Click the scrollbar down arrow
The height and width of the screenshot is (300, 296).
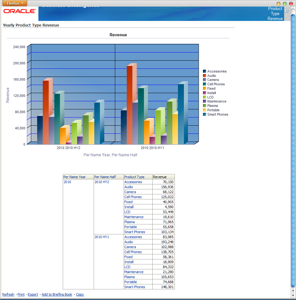tap(293, 296)
